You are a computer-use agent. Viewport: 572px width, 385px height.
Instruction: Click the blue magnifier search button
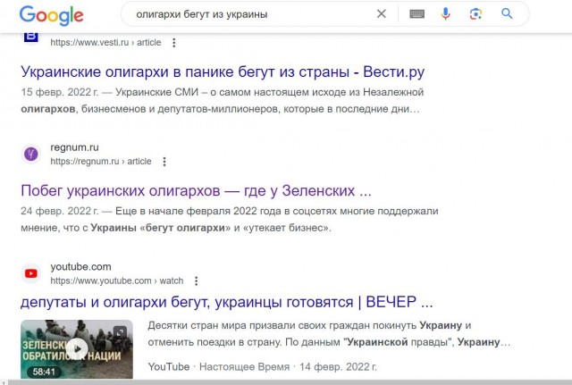[x=507, y=14]
